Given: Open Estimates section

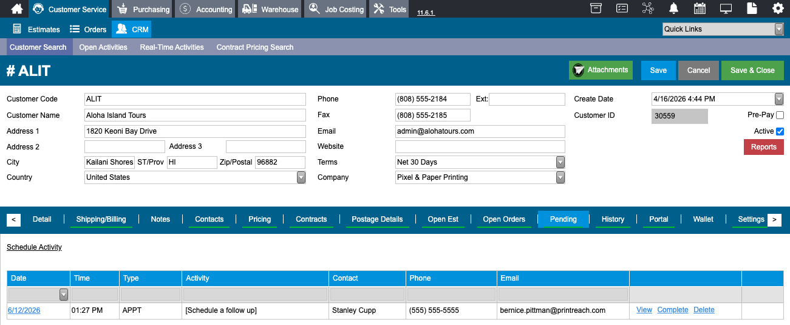Looking at the screenshot, I should pos(36,29).
